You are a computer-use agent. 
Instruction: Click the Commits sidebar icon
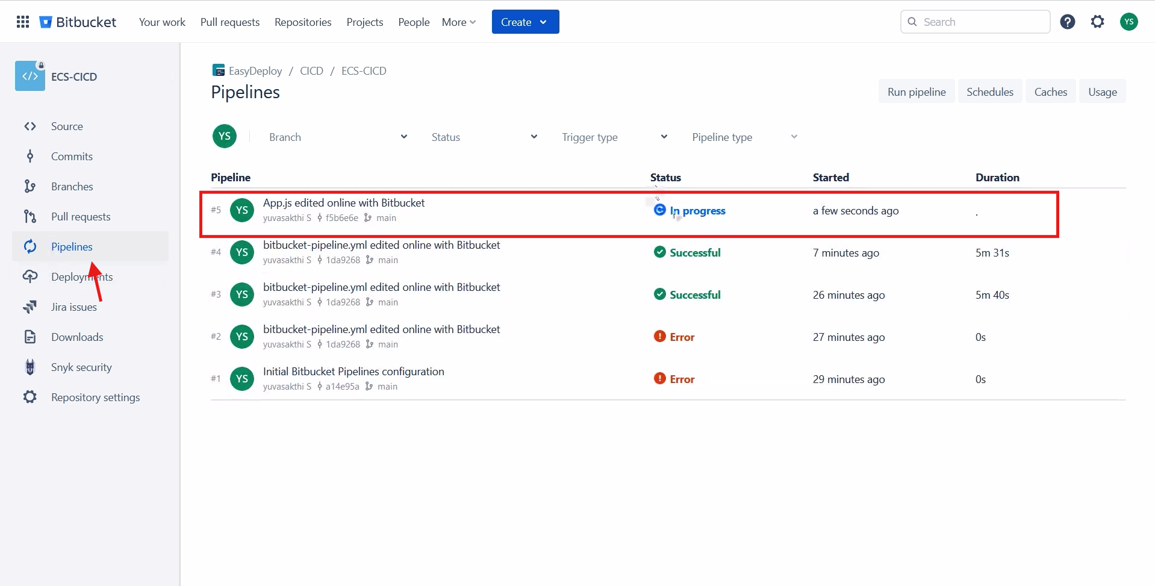30,157
